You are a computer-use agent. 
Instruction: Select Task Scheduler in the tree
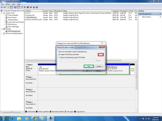click(13, 15)
